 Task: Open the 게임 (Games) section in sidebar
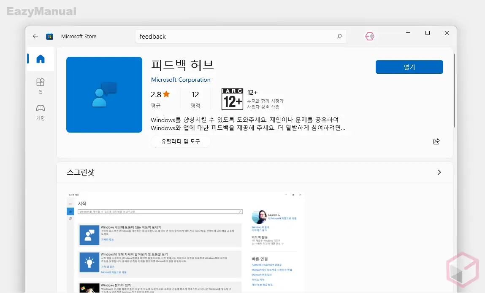click(40, 112)
